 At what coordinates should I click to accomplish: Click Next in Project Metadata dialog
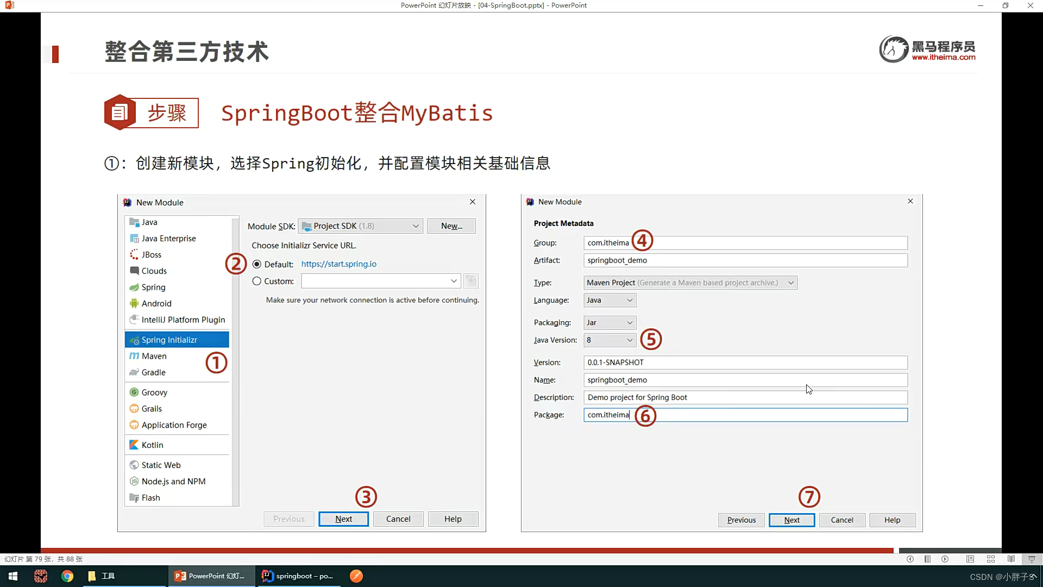(x=791, y=520)
